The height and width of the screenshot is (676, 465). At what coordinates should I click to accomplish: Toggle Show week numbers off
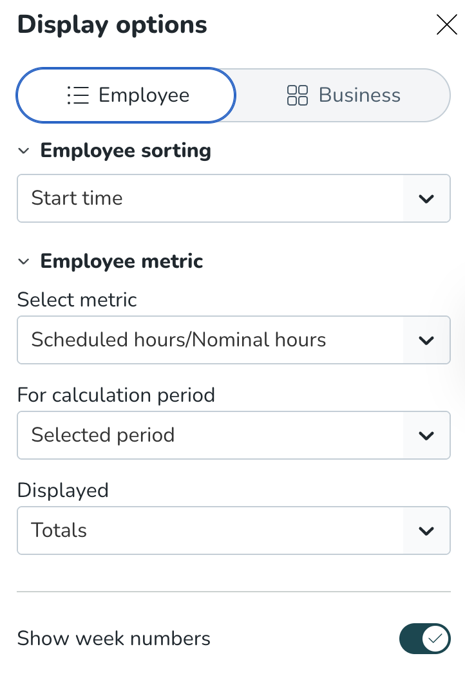point(424,639)
